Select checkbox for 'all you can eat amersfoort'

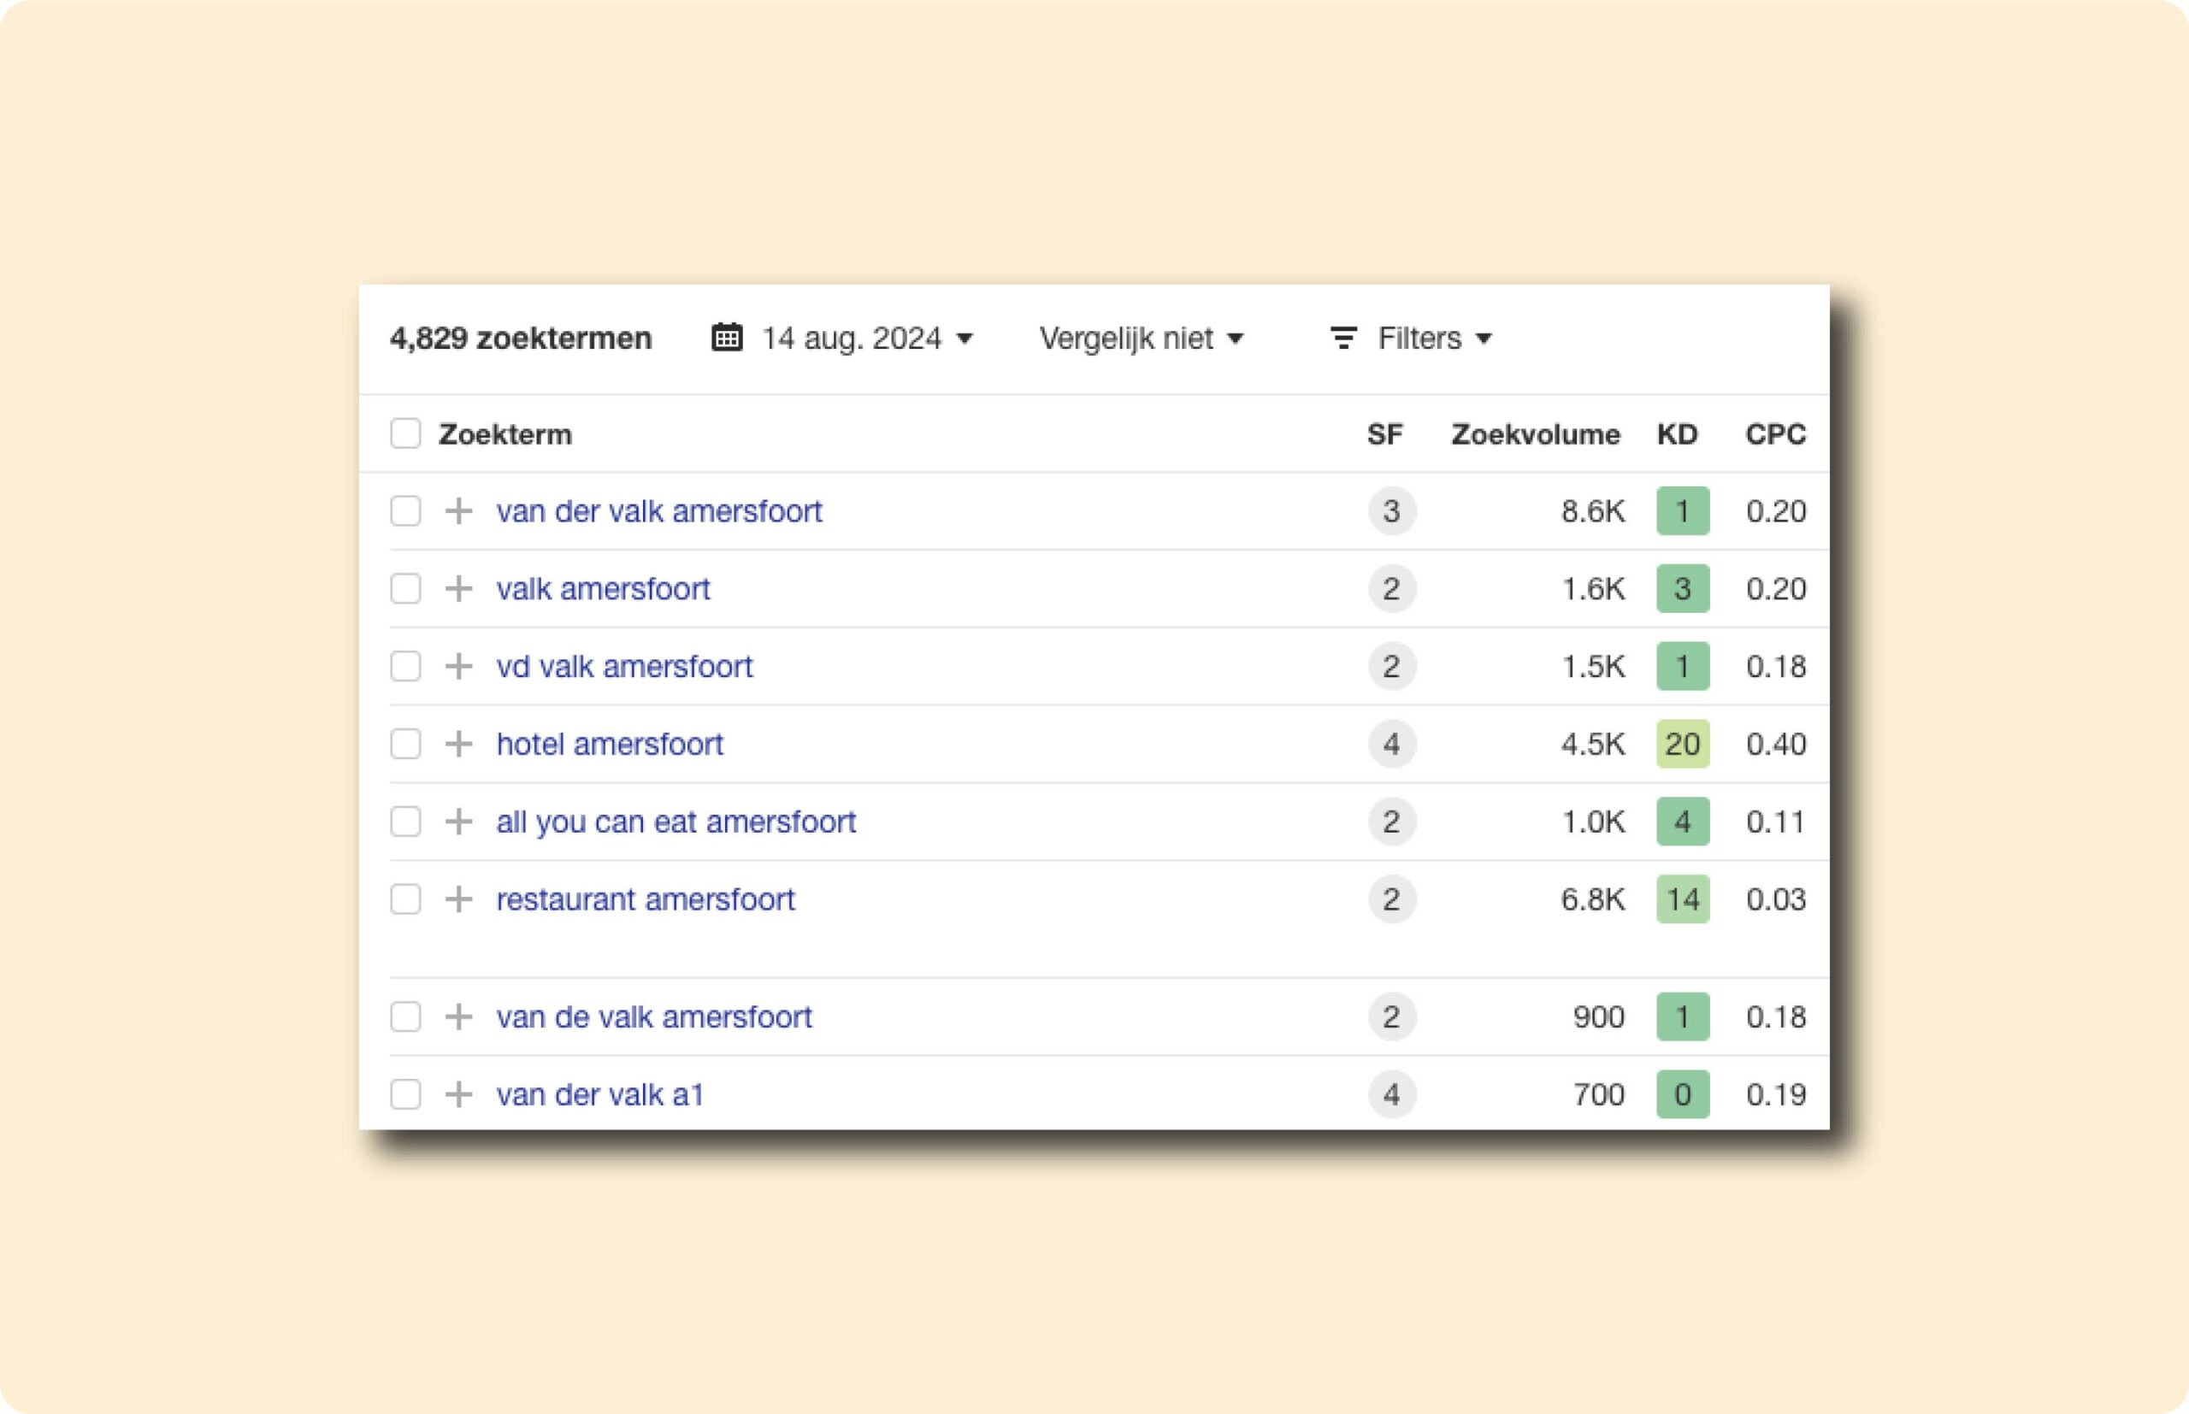click(x=405, y=821)
